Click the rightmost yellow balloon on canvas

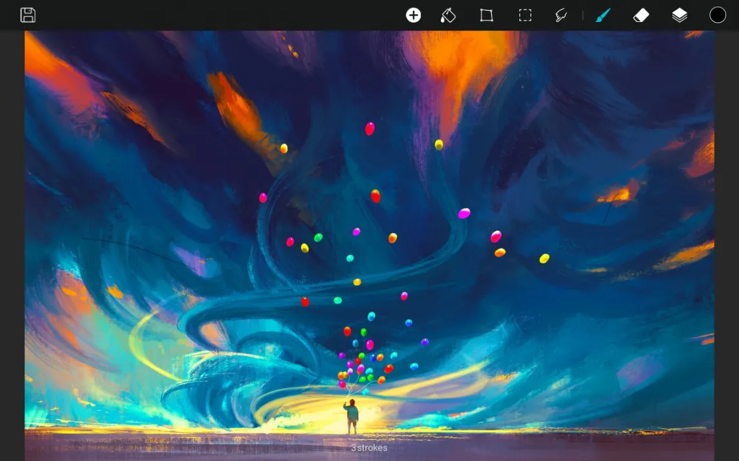click(x=544, y=258)
